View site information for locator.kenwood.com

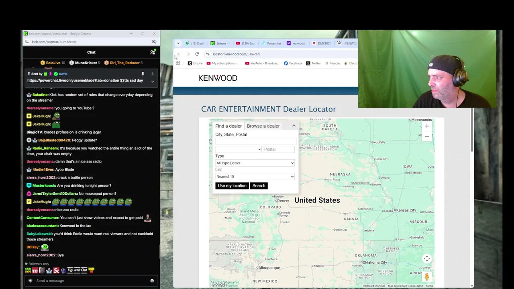(x=208, y=54)
